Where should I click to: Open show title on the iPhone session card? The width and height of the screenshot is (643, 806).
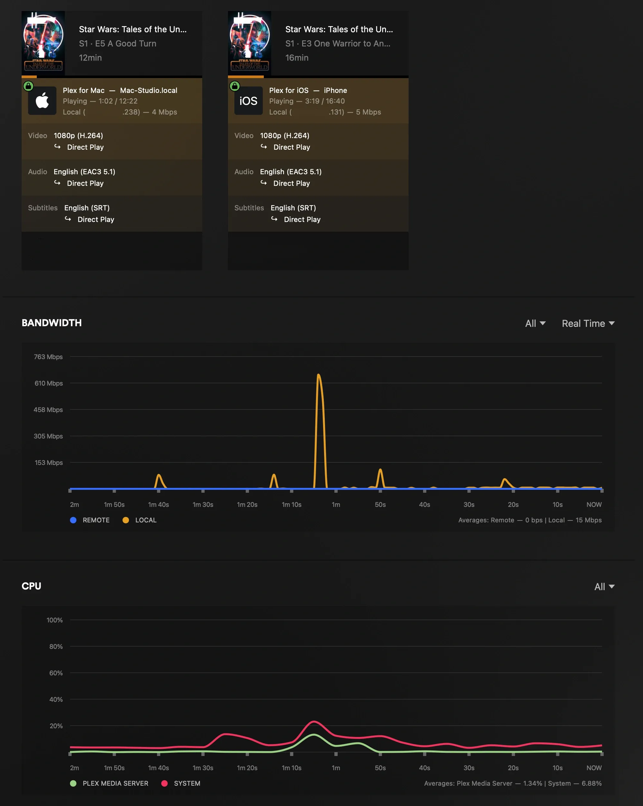click(x=339, y=29)
